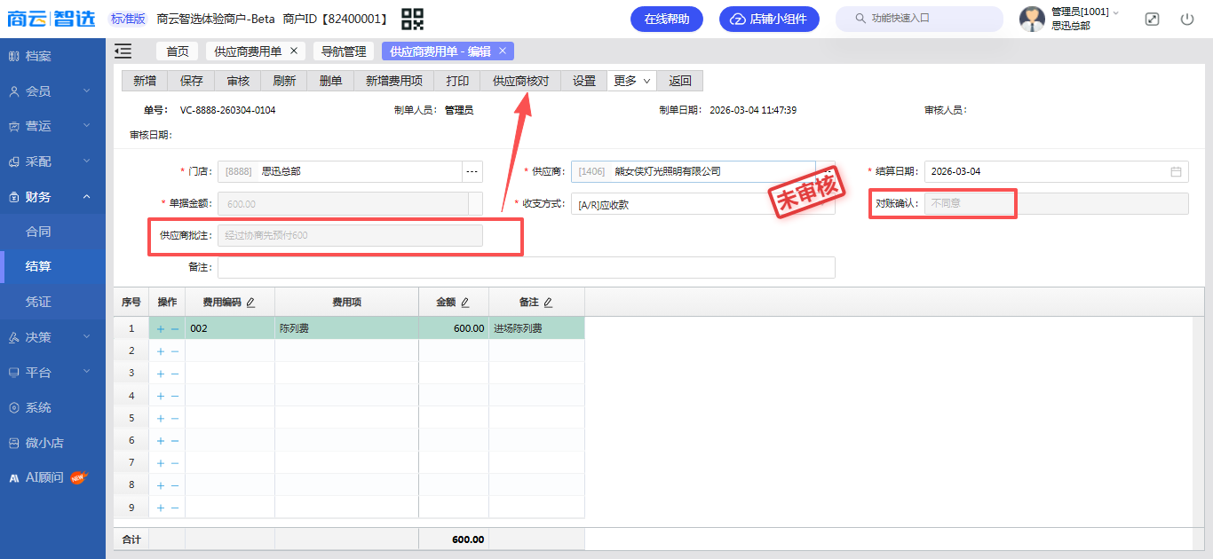Collapse the 财务 sidebar section

(52, 197)
